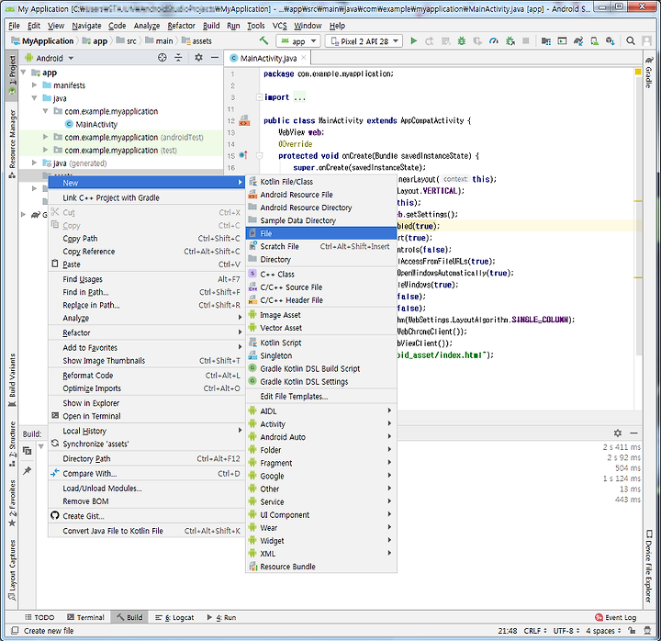Toggle the Structure side tab
This screenshot has height=641, width=661.
12,444
